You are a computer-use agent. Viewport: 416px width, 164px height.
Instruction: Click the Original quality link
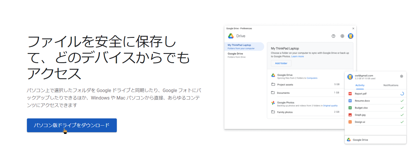330,106
